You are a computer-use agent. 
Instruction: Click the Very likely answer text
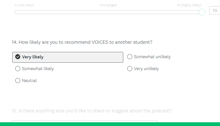point(33,57)
